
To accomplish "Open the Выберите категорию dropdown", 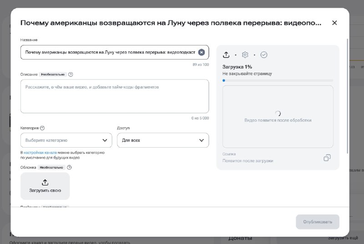I will (66, 140).
